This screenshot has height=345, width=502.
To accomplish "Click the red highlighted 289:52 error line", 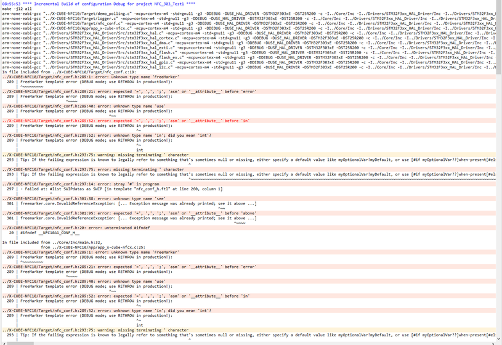I will (x=249, y=121).
